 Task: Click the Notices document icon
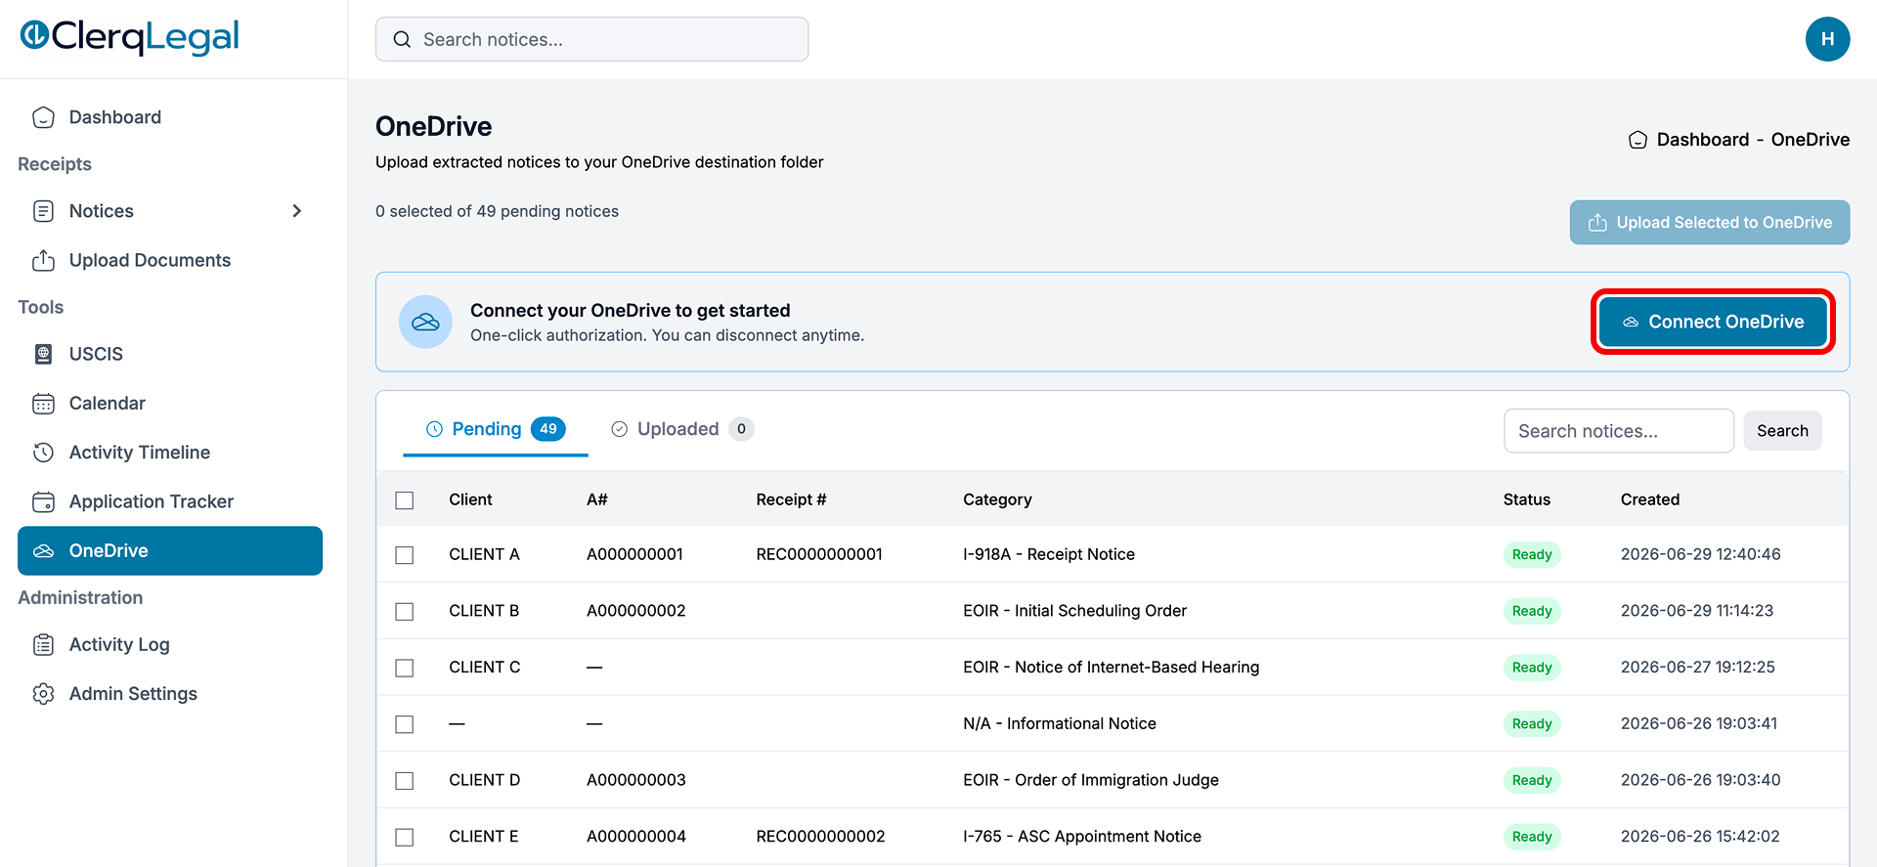coord(43,211)
